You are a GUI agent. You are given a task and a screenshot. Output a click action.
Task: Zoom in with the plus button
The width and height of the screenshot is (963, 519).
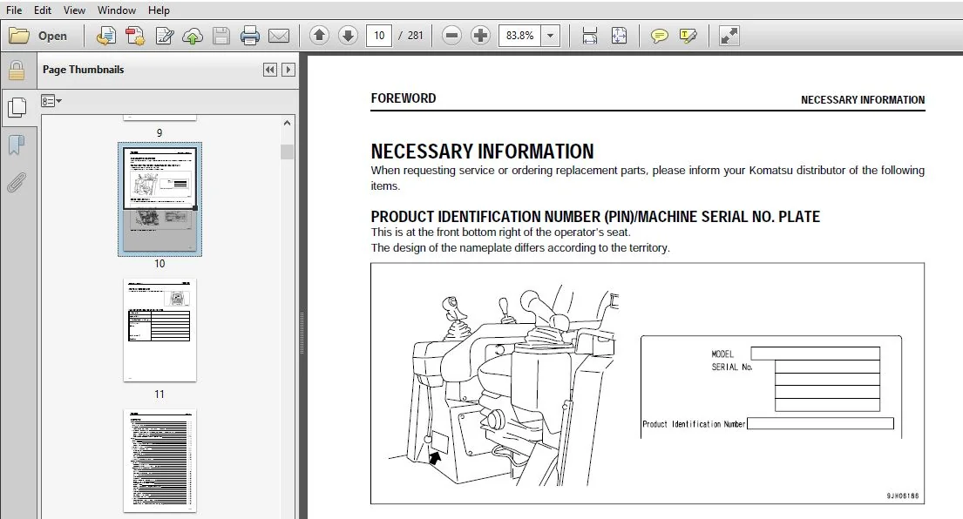pyautogui.click(x=480, y=36)
